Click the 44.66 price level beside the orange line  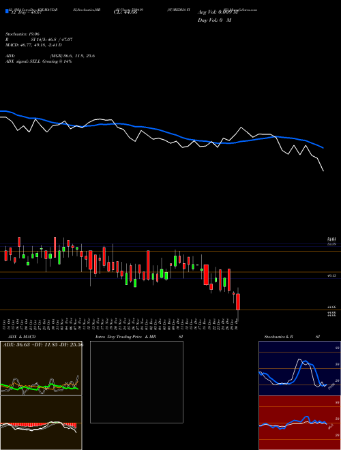pos(331,307)
